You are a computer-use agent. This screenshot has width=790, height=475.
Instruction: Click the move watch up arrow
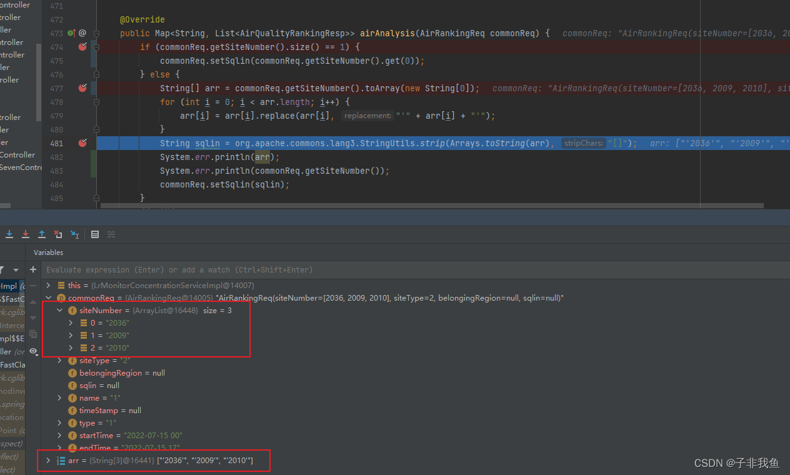tap(34, 302)
